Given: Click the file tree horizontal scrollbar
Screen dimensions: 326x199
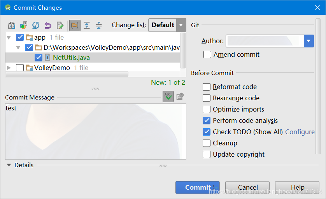Looking at the screenshot, I should (67, 74).
